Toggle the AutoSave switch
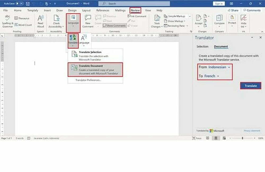Screen dimensions: 265x172 [19, 3]
